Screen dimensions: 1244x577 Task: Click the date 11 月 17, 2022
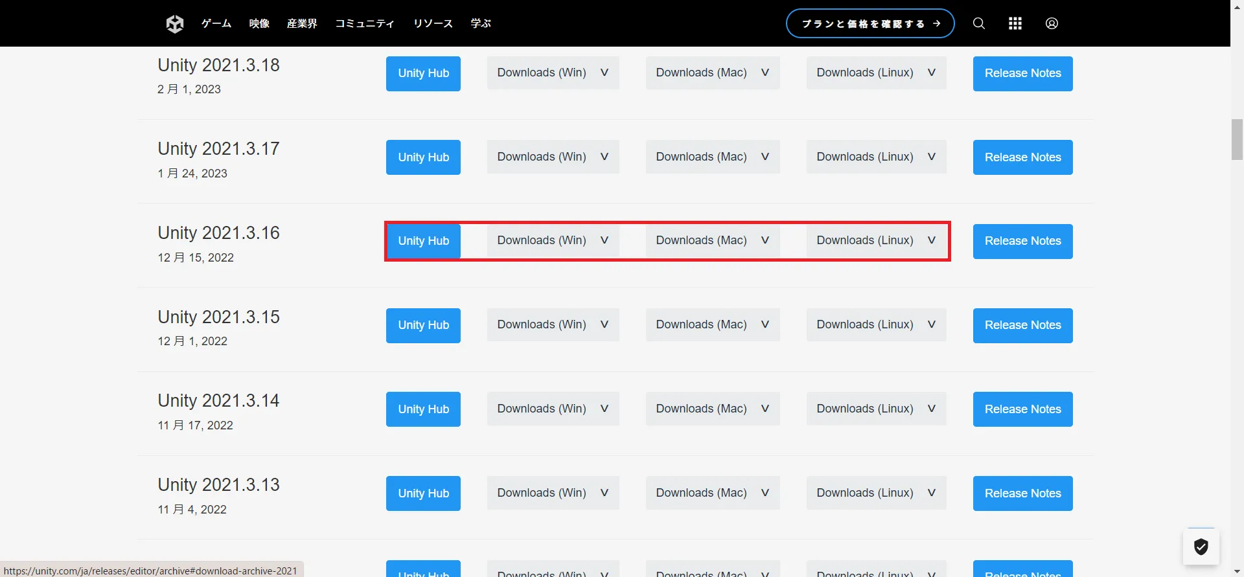pos(195,425)
